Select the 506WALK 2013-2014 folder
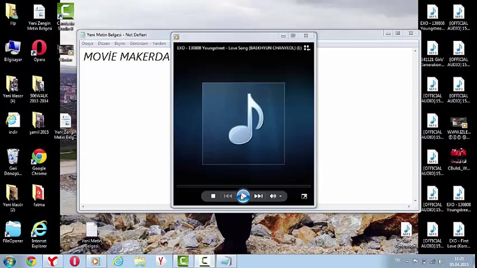 pyautogui.click(x=39, y=89)
